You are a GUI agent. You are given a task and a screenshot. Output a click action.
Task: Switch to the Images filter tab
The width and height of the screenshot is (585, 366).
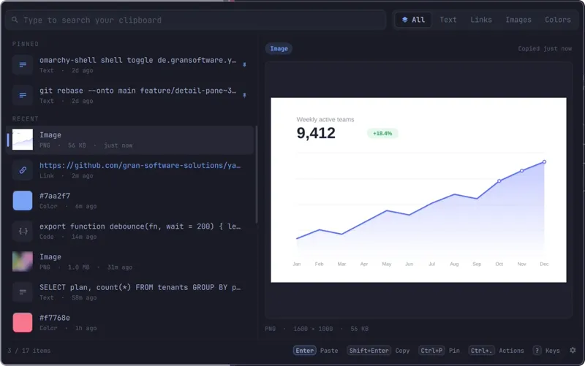[518, 20]
